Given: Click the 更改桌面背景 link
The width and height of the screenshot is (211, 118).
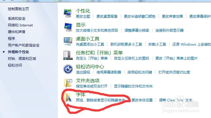Looking at the screenshot, I should tap(107, 17).
